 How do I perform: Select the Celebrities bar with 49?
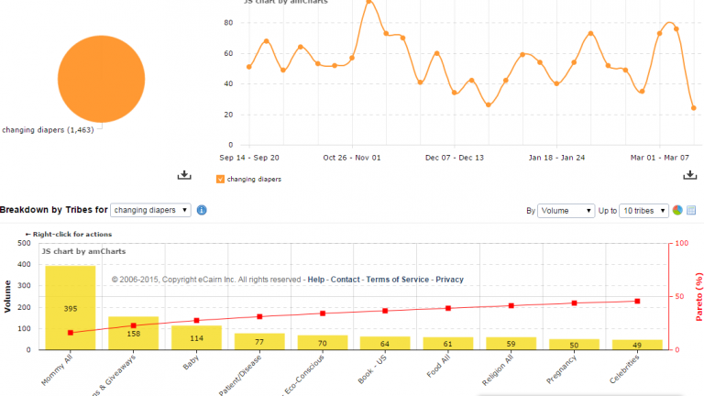tap(637, 345)
